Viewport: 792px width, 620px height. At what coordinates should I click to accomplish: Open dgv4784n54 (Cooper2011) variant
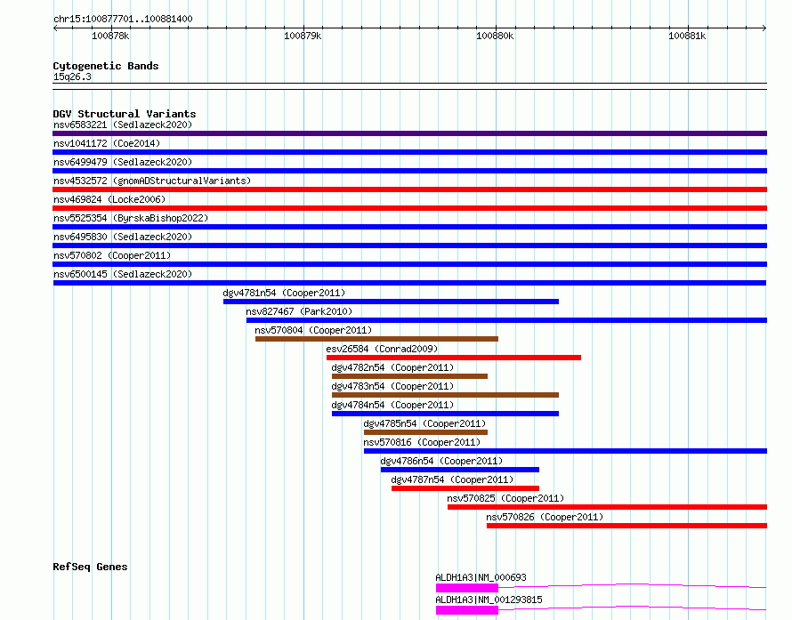[392, 405]
